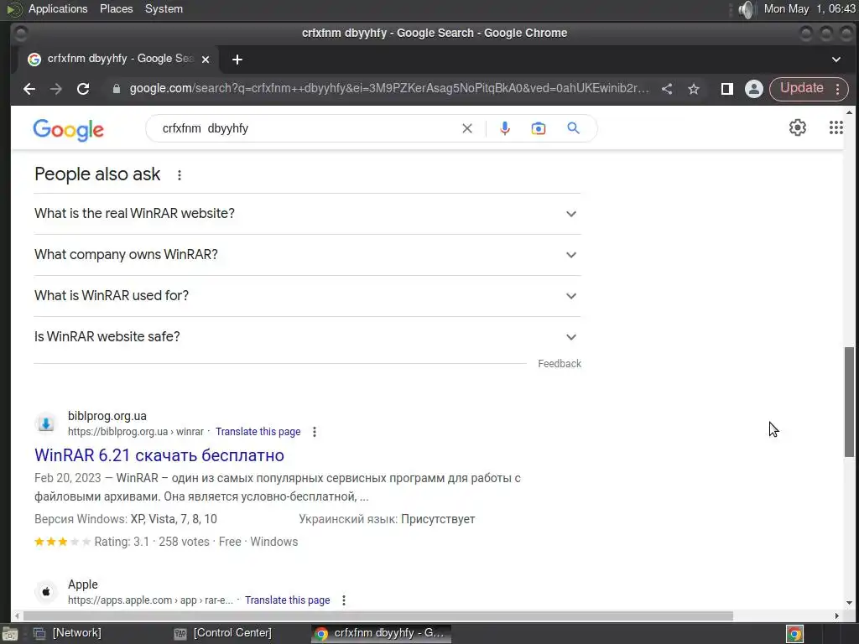This screenshot has width=859, height=644.
Task: Click the forward navigation arrow
Action: tap(56, 89)
